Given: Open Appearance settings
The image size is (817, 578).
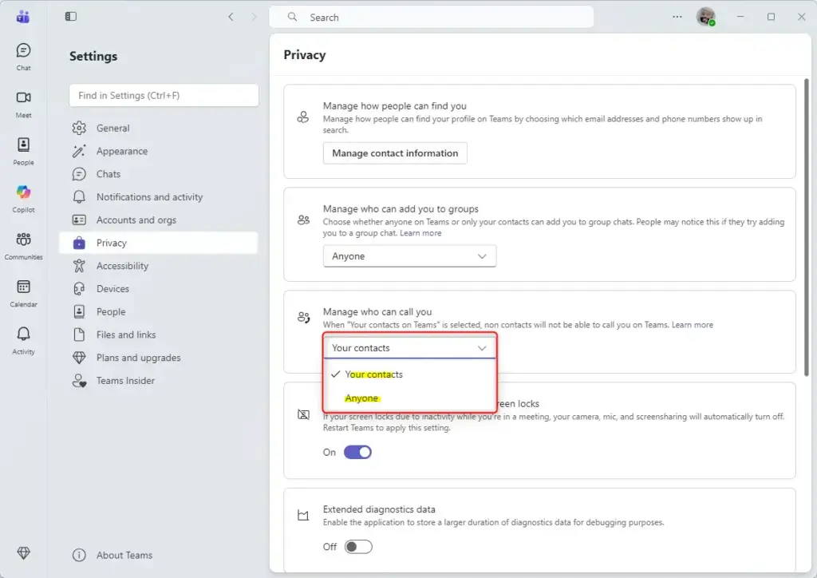Looking at the screenshot, I should coord(159,151).
